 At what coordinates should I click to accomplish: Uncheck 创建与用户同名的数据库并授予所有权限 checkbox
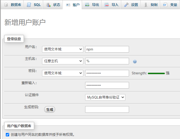click(x=7, y=135)
